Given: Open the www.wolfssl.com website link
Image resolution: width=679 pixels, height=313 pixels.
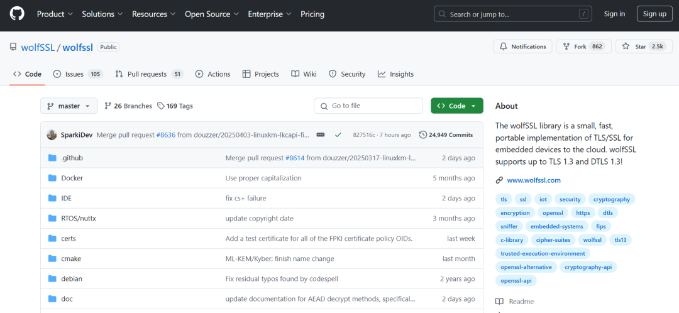Looking at the screenshot, I should 534,180.
